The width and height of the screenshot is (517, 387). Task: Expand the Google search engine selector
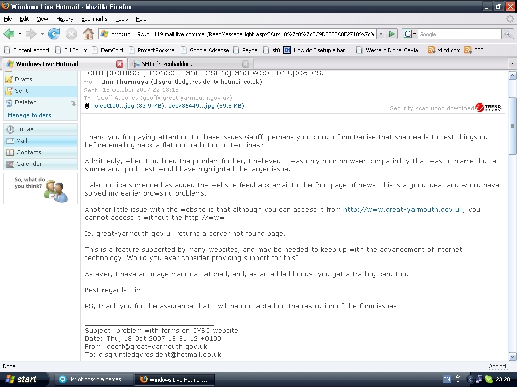410,34
